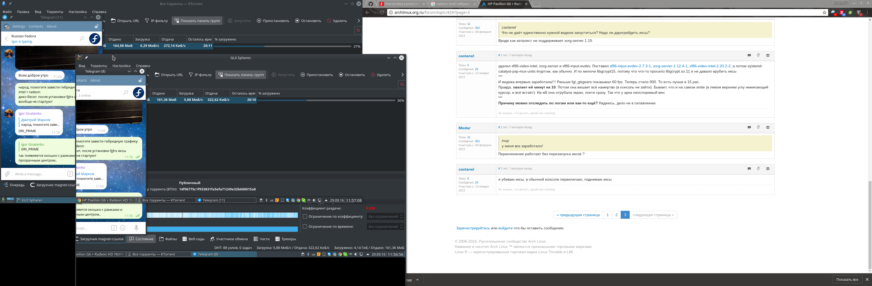This screenshot has height=286, width=872.
Task: Select the Трекеры tab in the KTorrent copy
Action: [285, 239]
